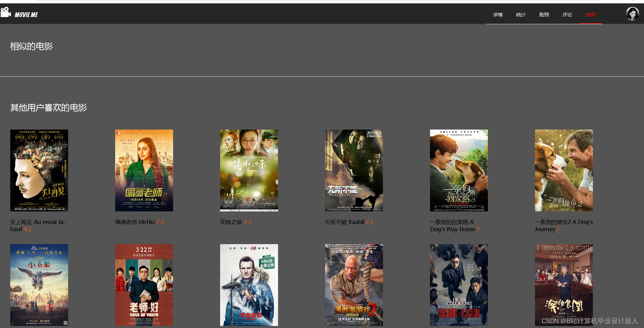Click the 7.2 rating of 花椒之味
The height and width of the screenshot is (328, 644).
pyautogui.click(x=247, y=222)
